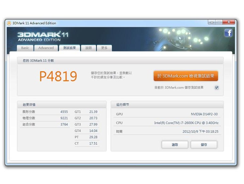Viewport: 244px width, 184px height.
Task: Select the 測試結果 tab
Action: point(69,48)
